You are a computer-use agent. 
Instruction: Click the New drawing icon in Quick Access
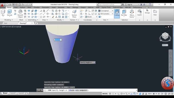(x=7, y=4)
